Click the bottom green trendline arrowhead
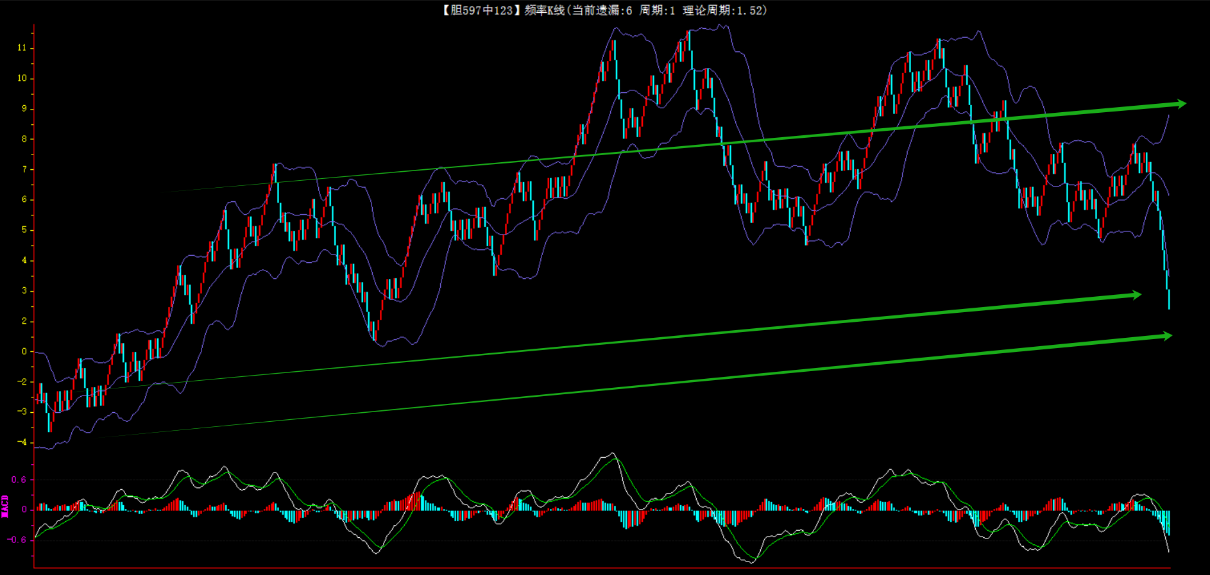 (1165, 336)
